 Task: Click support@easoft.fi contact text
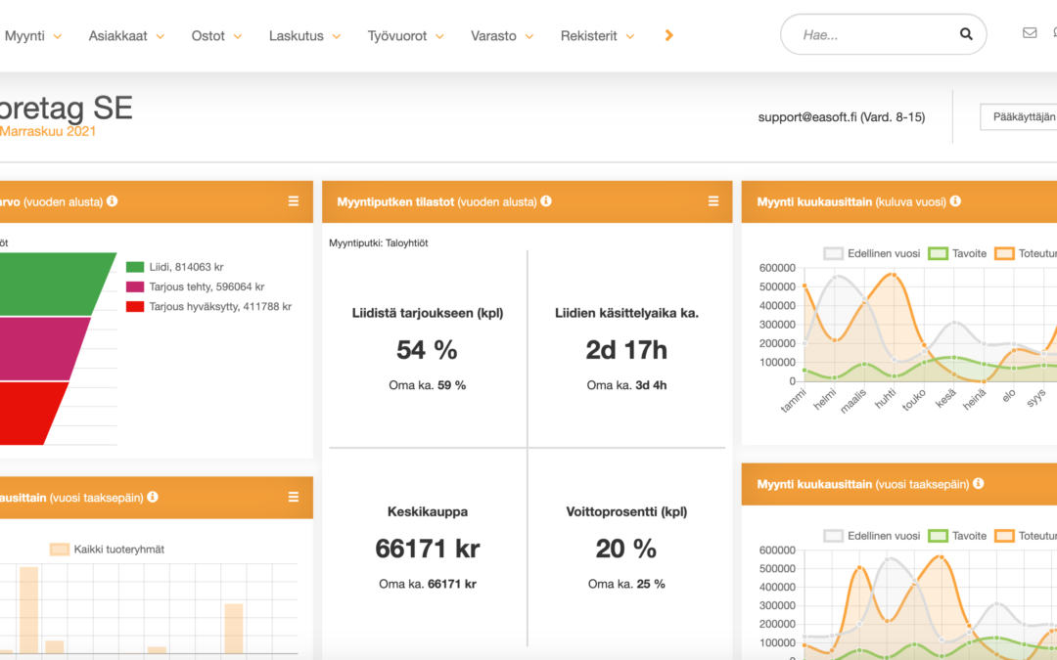click(842, 117)
